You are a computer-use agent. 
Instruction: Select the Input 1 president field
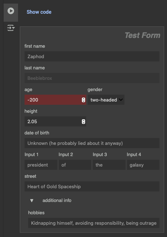coord(41,165)
